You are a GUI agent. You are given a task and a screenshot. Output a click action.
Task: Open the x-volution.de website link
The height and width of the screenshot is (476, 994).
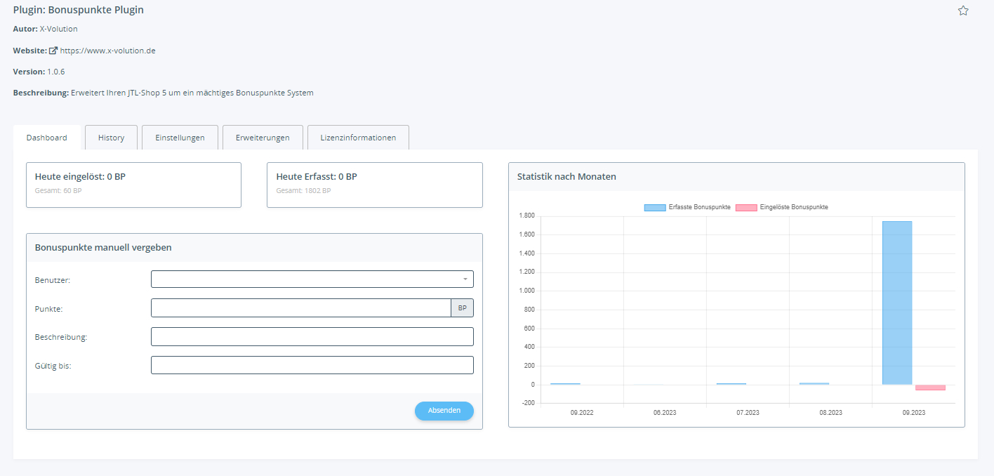click(x=108, y=51)
